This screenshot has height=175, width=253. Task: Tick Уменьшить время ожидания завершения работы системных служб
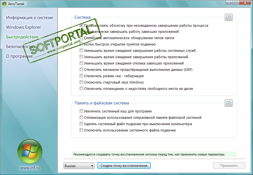click(81, 50)
